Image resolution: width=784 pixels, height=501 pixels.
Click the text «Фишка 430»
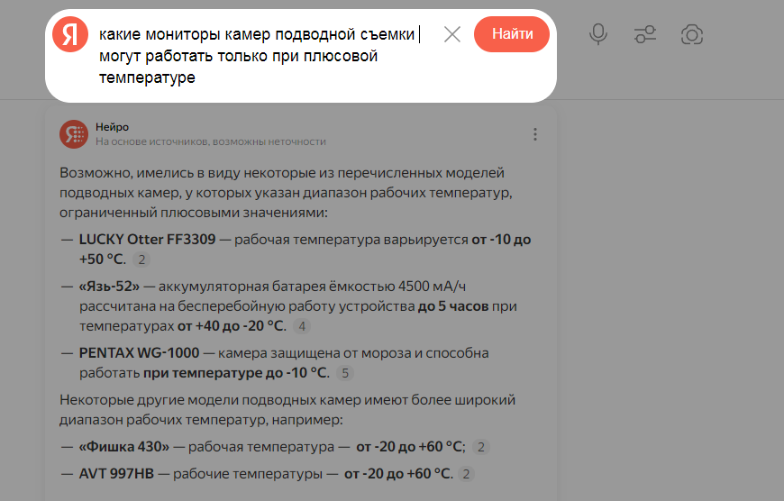tap(124, 447)
